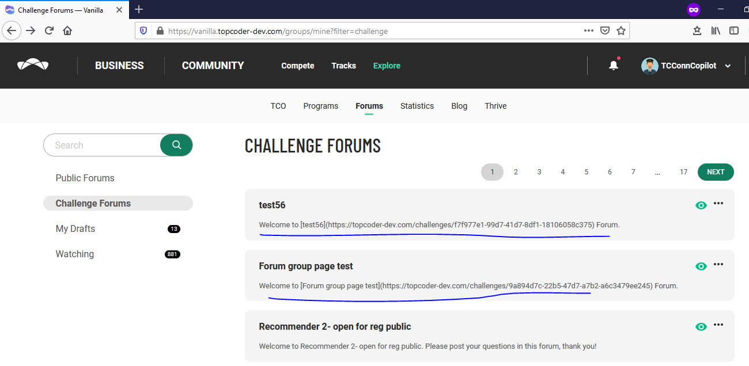Click the browser address bar URL

278,31
